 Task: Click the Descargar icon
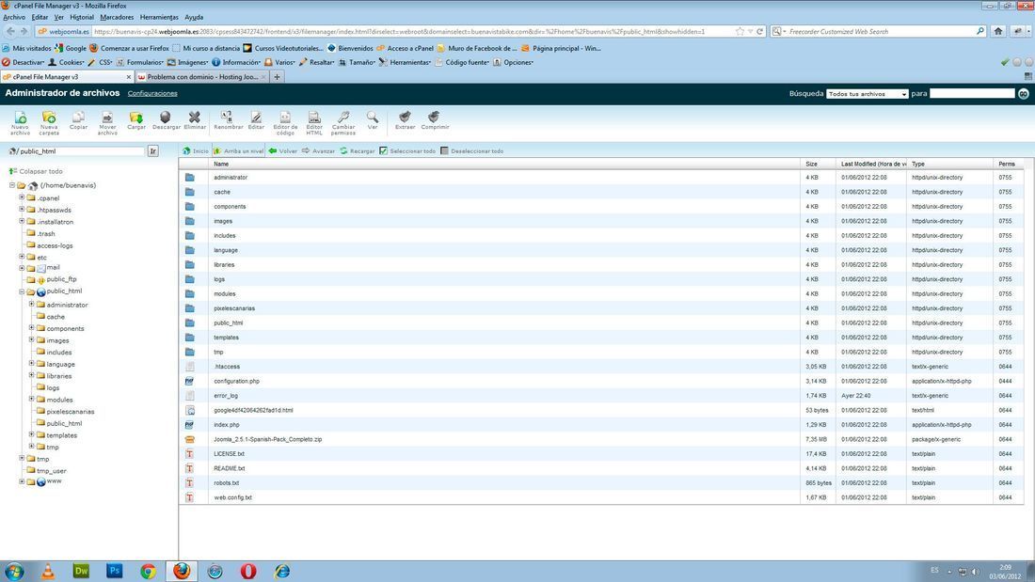click(x=166, y=120)
